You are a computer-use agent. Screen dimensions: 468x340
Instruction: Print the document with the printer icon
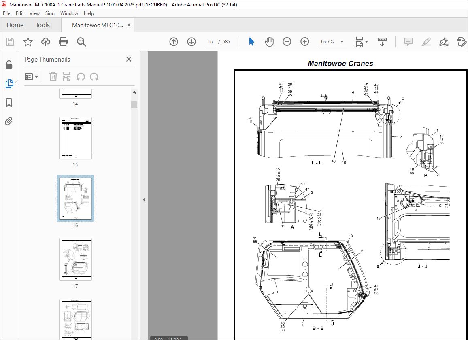(x=63, y=42)
